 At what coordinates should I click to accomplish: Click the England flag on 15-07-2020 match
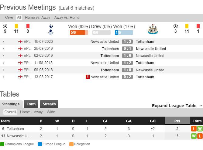(x=20, y=42)
